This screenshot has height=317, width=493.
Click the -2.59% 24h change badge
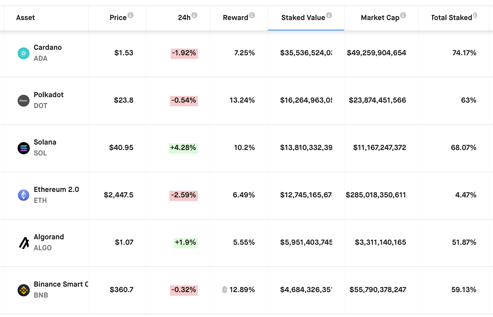tap(184, 195)
